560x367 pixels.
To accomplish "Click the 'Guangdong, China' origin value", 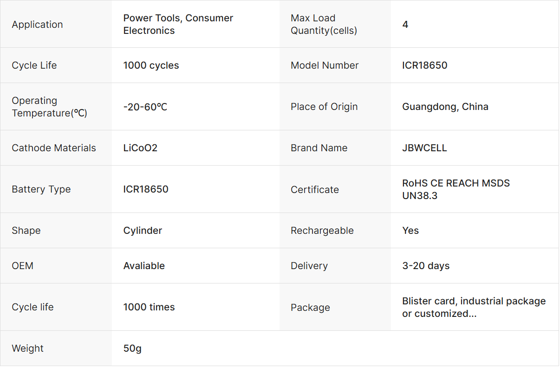I will click(x=445, y=107).
